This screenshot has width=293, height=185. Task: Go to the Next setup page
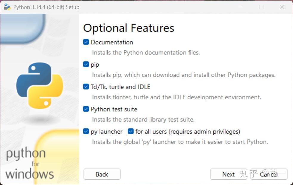(229, 174)
